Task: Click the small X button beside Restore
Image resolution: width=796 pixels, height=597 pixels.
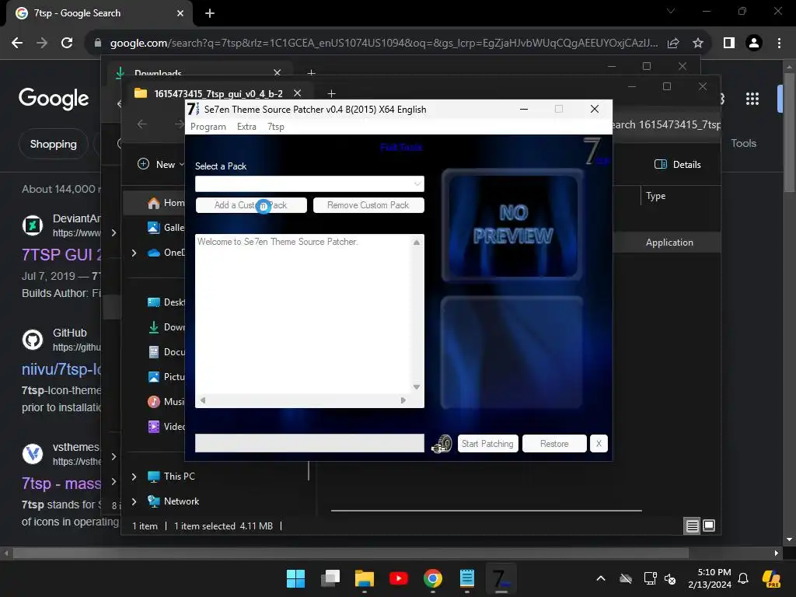Action: [599, 444]
